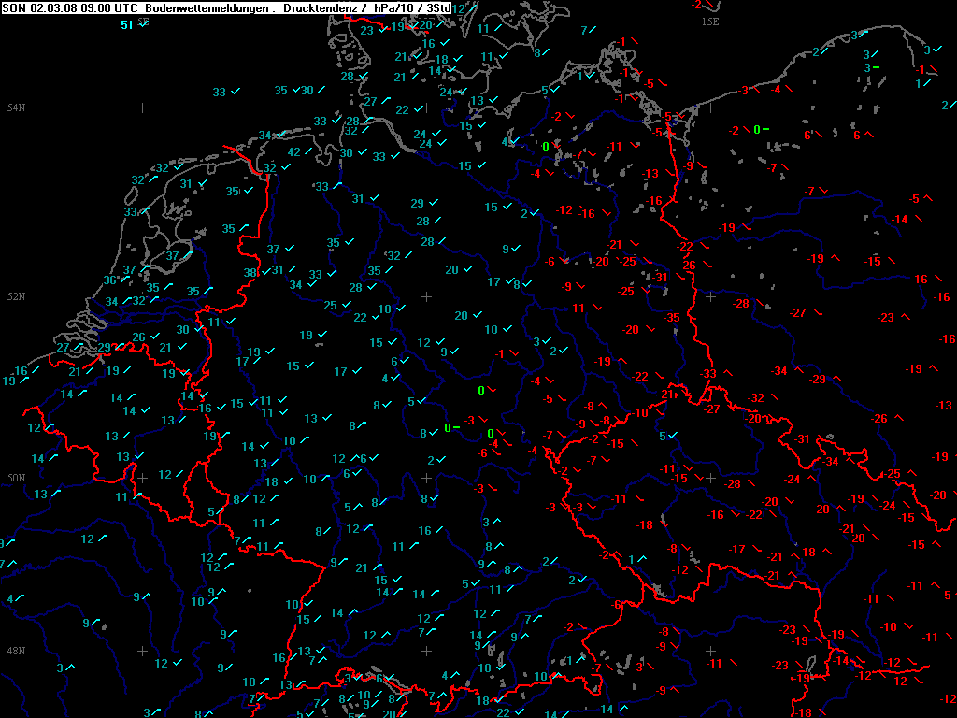Click the red station value -17
The image size is (957, 718).
click(737, 549)
